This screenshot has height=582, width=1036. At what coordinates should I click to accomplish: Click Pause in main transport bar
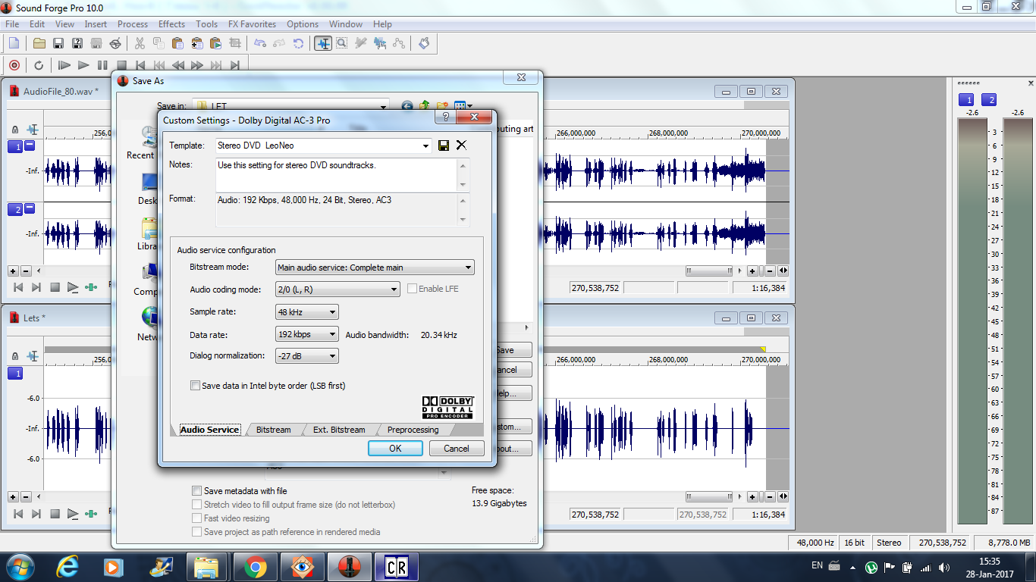pyautogui.click(x=102, y=65)
